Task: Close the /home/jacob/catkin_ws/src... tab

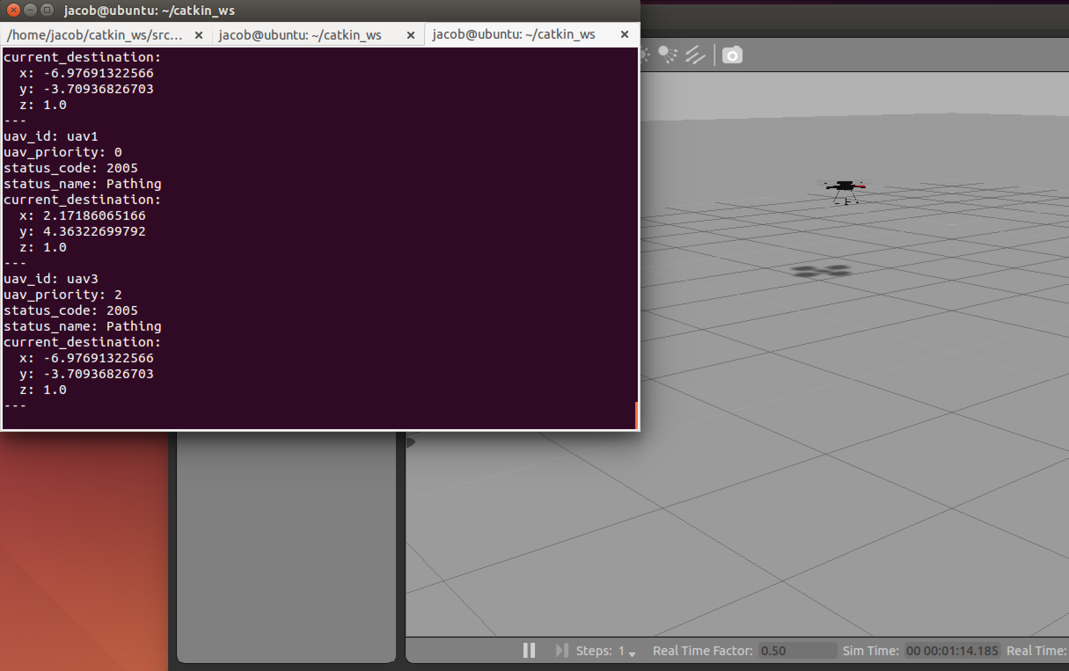Action: click(199, 35)
